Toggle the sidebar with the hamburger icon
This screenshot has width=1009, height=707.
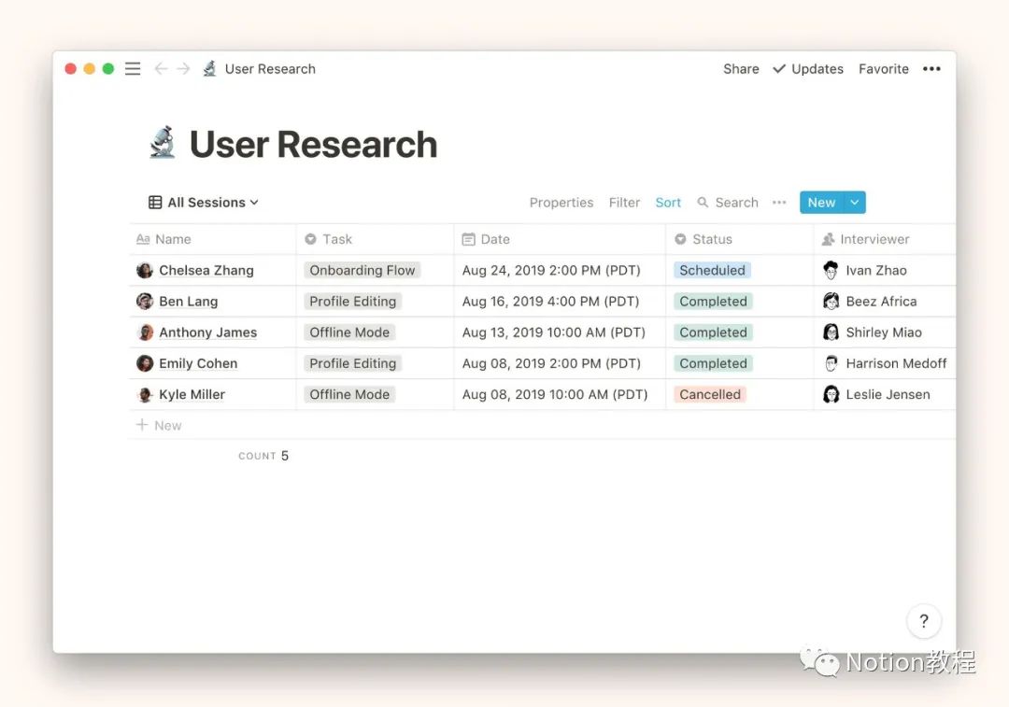(x=132, y=68)
